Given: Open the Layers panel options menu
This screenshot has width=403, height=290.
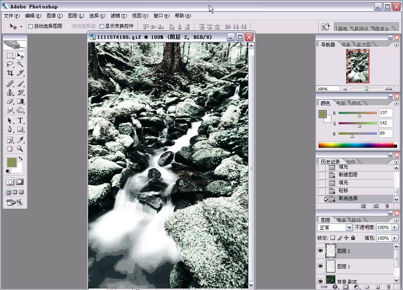Looking at the screenshot, I should [x=396, y=220].
